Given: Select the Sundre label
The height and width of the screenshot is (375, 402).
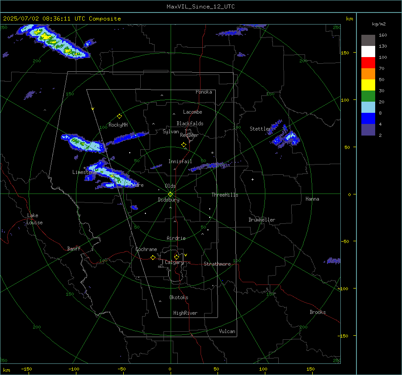Looking at the screenshot, I should click(x=135, y=185).
